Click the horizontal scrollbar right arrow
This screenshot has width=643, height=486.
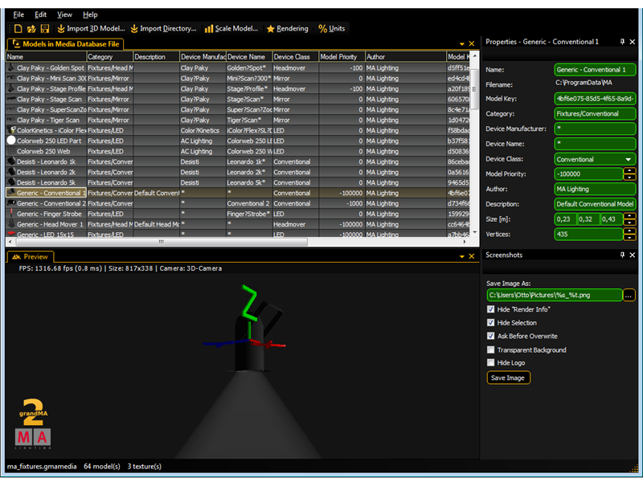coord(465,242)
